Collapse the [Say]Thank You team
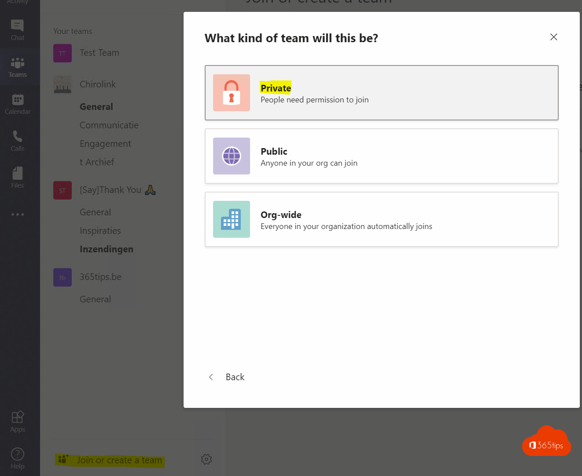Screen dimensions: 582x476 click(x=110, y=190)
